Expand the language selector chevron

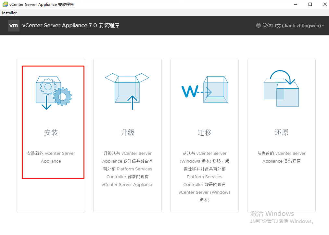click(x=323, y=26)
